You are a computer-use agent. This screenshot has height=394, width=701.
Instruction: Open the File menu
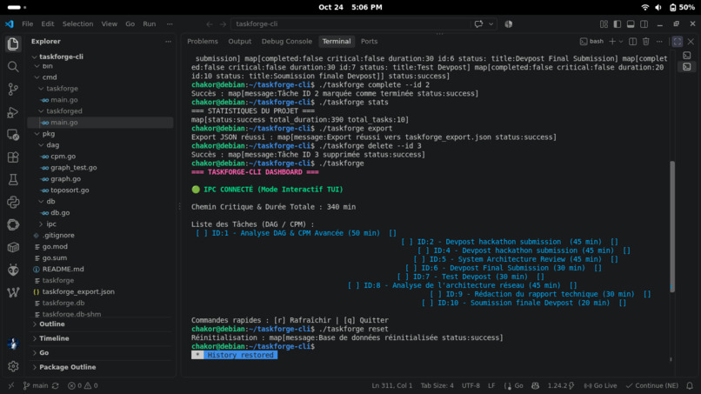pos(27,24)
